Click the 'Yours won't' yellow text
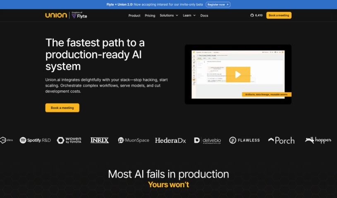The height and width of the screenshot is (198, 337). point(169,184)
